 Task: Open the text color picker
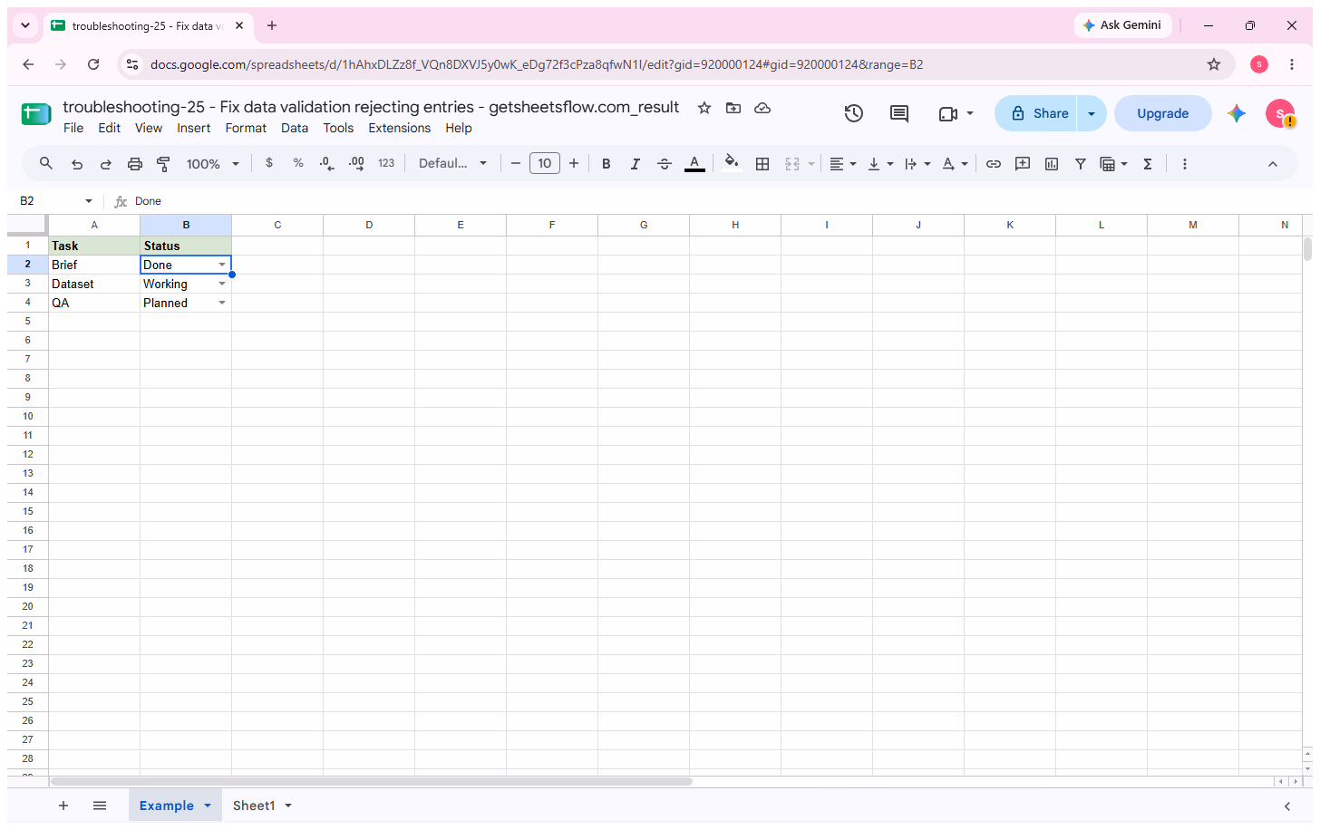(x=694, y=164)
